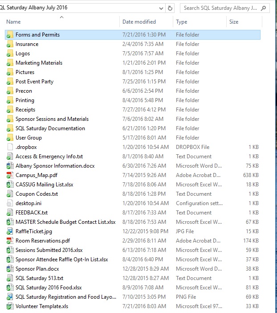This screenshot has height=313, width=277.
Task: Click the Configuration settings type cell
Action: tap(199, 203)
